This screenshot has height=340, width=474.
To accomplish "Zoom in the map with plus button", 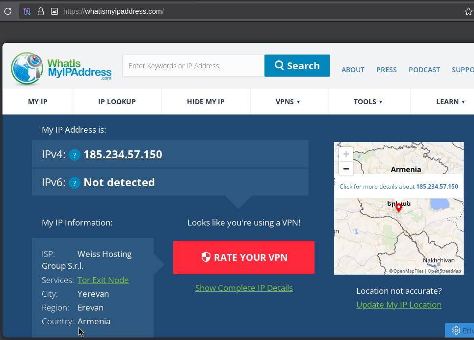I will click(346, 154).
